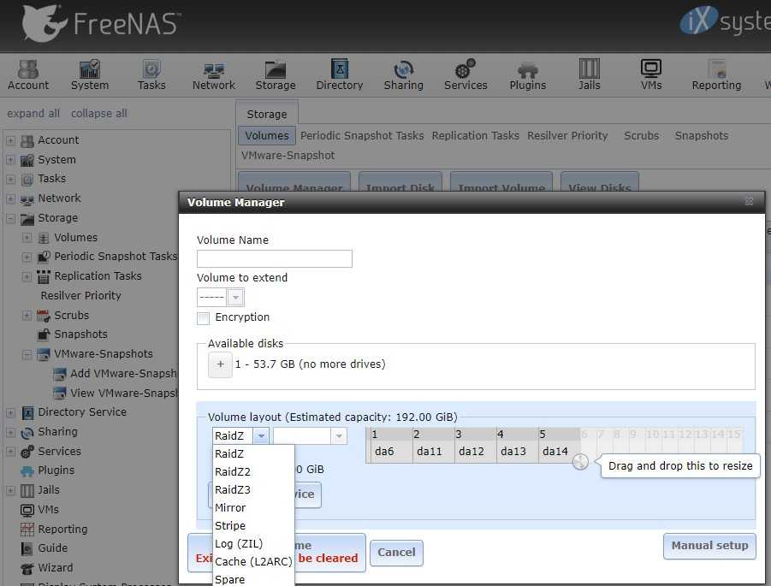
Task: Collapse the Storage tree node
Action: pos(10,218)
